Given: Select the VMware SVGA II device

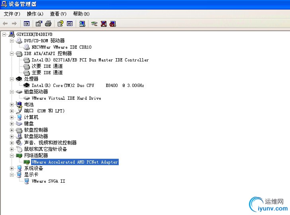Looking at the screenshot, I should [48, 181].
